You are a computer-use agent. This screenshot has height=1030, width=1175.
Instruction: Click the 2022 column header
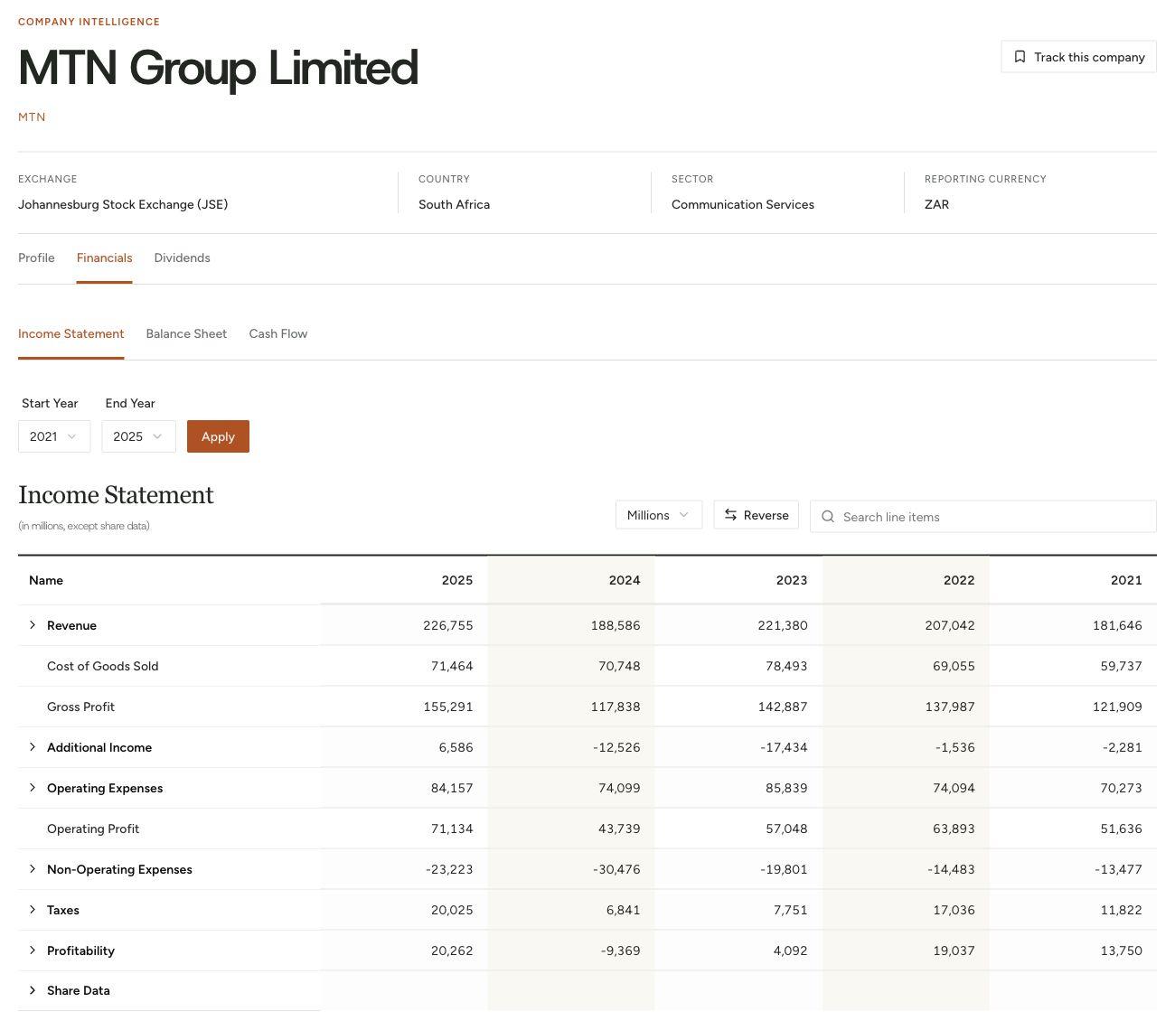pyautogui.click(x=959, y=580)
